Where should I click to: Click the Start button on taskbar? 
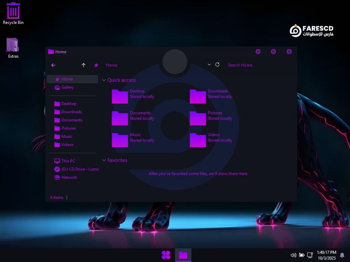click(x=166, y=255)
